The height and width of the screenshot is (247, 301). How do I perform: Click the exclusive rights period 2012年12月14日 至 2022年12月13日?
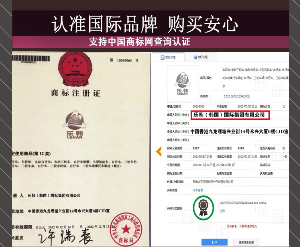tap(214, 165)
